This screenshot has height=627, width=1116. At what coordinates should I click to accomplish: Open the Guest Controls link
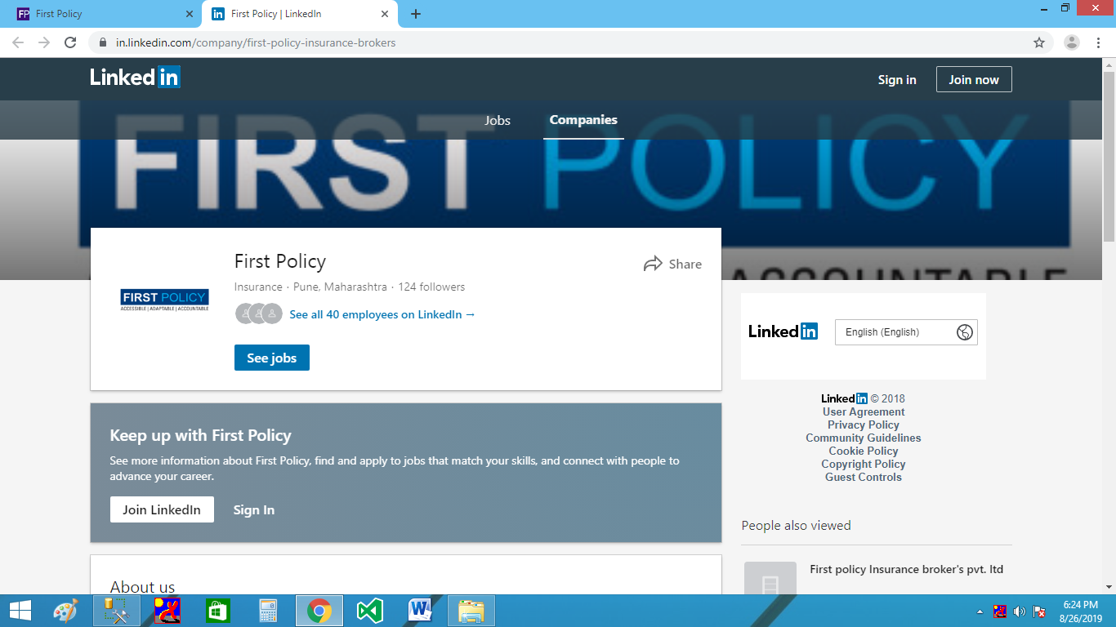[864, 477]
